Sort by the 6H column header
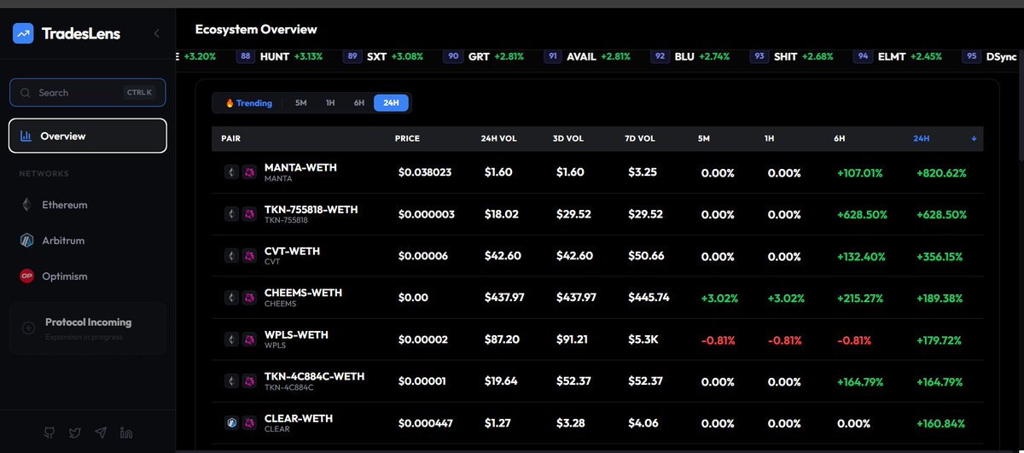This screenshot has width=1024, height=453. click(x=841, y=138)
